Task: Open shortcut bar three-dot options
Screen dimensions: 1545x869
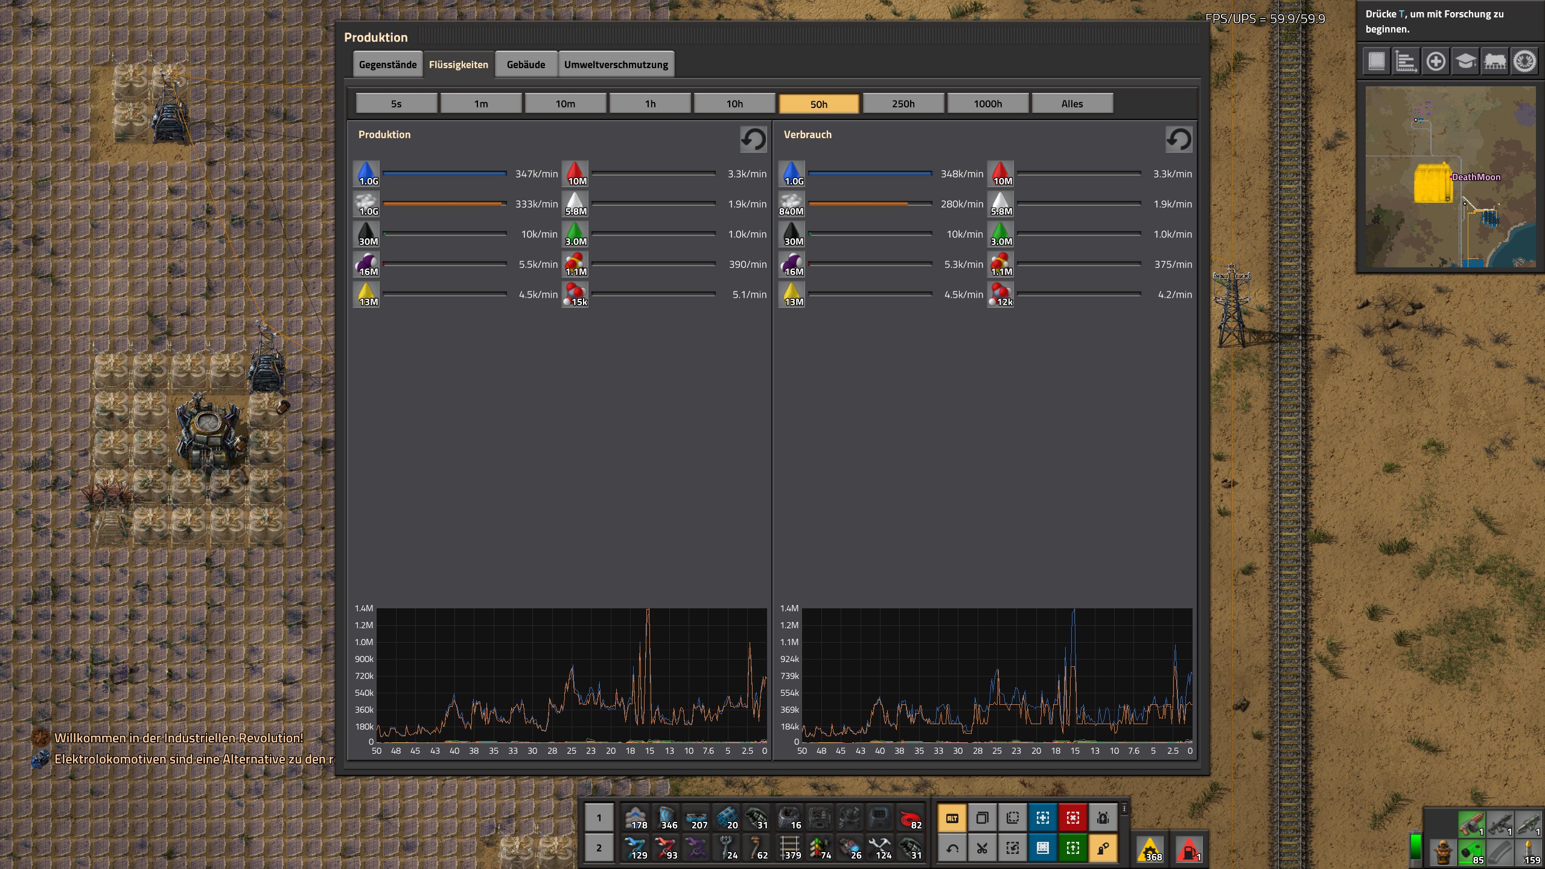Action: point(1124,809)
